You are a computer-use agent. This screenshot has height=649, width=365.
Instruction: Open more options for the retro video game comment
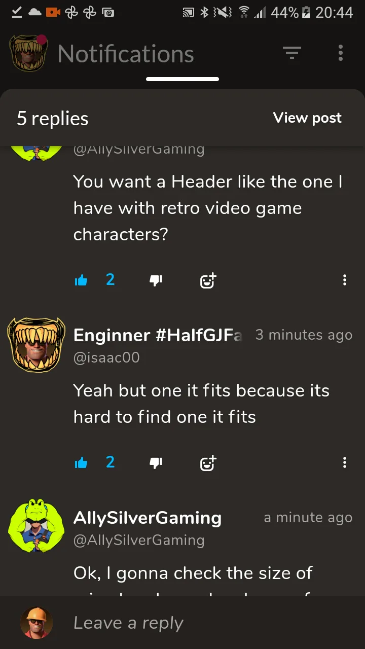pyautogui.click(x=345, y=280)
